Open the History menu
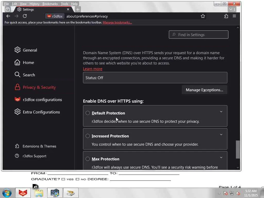The width and height of the screenshot is (264, 198). pyautogui.click(x=34, y=4)
